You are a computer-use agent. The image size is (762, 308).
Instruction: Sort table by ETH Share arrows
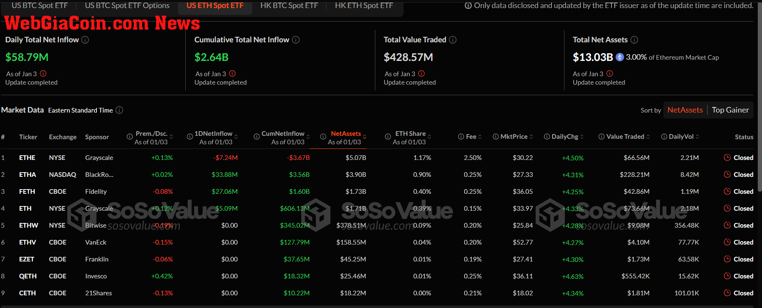429,137
